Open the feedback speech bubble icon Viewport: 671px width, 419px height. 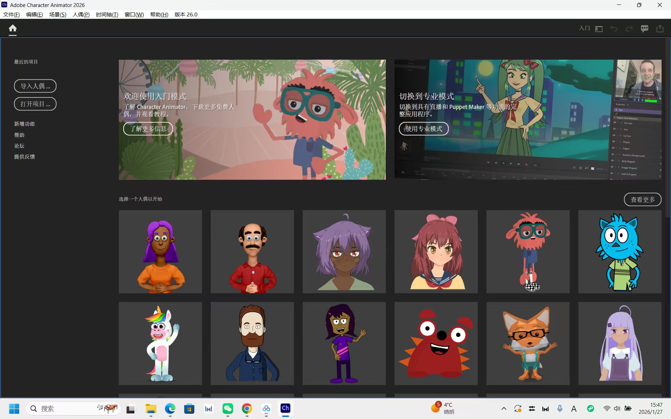pyautogui.click(x=644, y=29)
